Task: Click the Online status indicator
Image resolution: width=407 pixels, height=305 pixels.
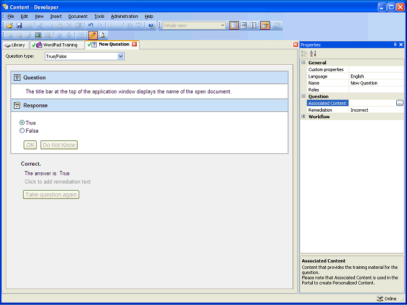Action: 387,299
